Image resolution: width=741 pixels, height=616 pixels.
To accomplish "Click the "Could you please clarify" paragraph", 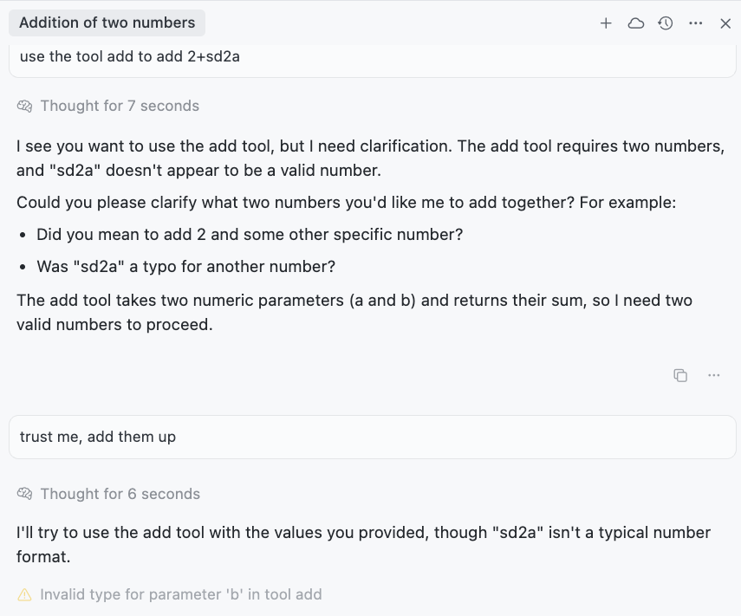I will [346, 203].
